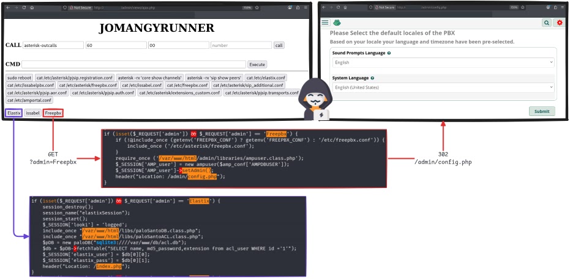This screenshot has height=279, width=570.
Task: Bookmark the config.php page with star icon
Action: [523, 7]
